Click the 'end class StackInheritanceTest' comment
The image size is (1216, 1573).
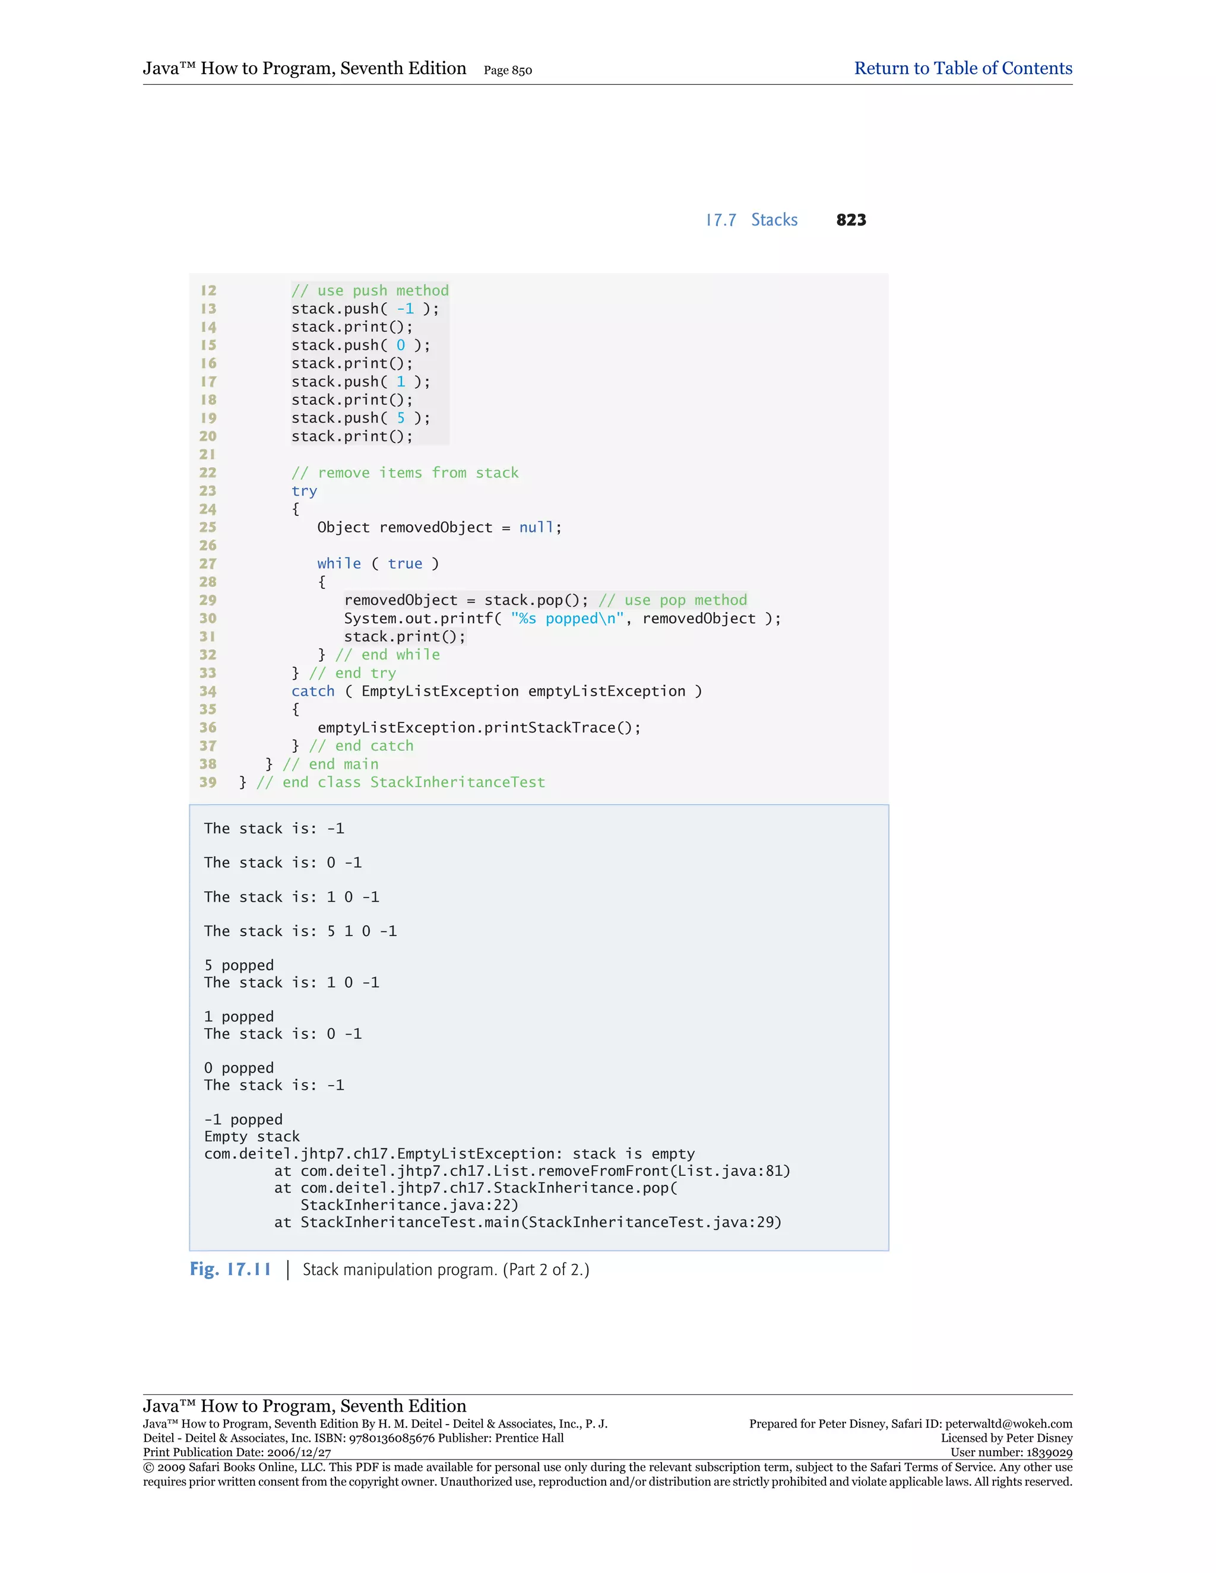coord(401,782)
